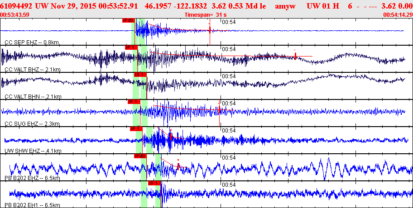Select the iP 1 pick flag on UW SHW EHZ
This screenshot has height=208, width=413.
tap(136, 128)
